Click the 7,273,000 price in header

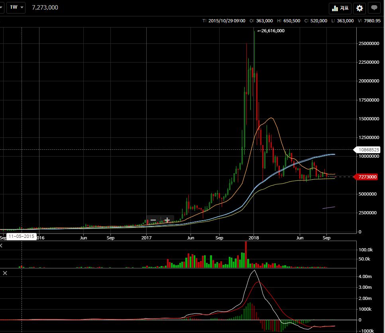pos(45,7)
